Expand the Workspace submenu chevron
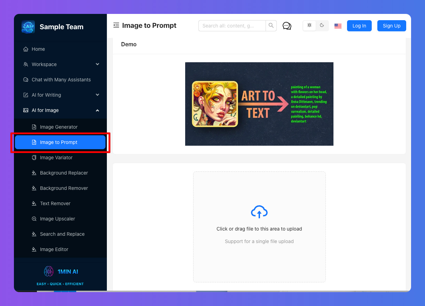This screenshot has height=306, width=425. (97, 64)
